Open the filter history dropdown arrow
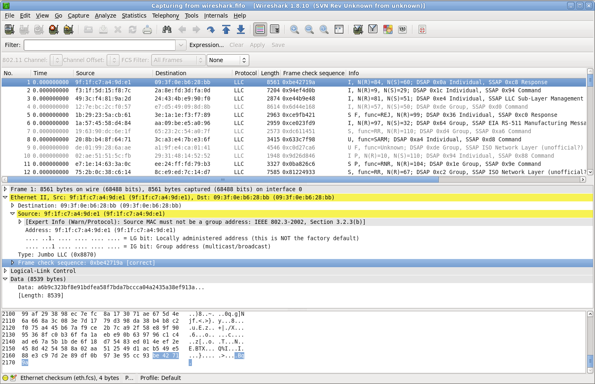Screen dimensions: 595x384 coord(181,45)
